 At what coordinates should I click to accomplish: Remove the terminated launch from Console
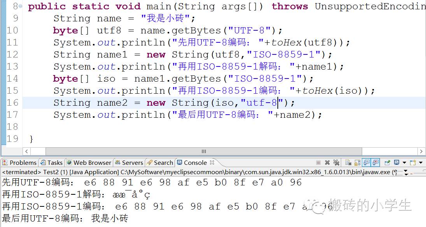pyautogui.click(x=328, y=162)
